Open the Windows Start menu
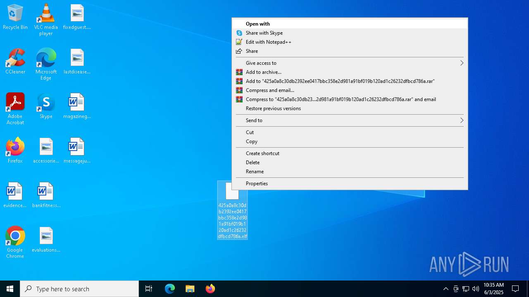This screenshot has height=297, width=529. (x=10, y=289)
